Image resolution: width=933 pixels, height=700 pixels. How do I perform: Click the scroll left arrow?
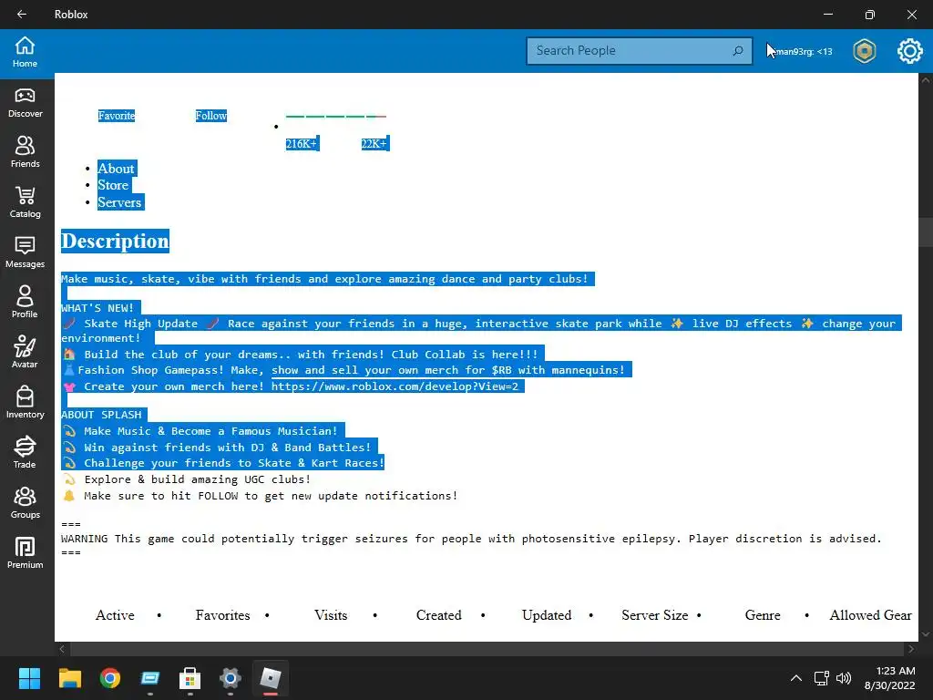62,649
